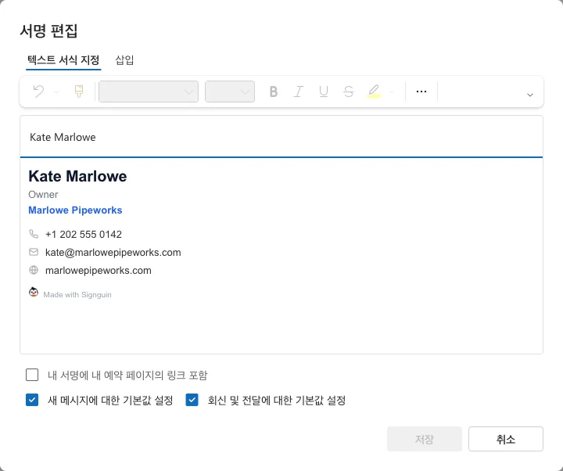Image resolution: width=563 pixels, height=471 pixels.
Task: Click the Owner job title text
Action: [43, 194]
